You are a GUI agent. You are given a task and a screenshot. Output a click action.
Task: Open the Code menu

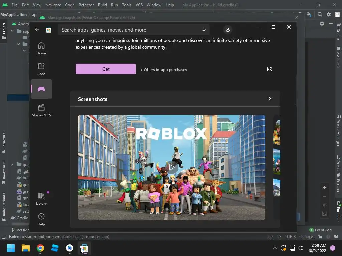70,5
